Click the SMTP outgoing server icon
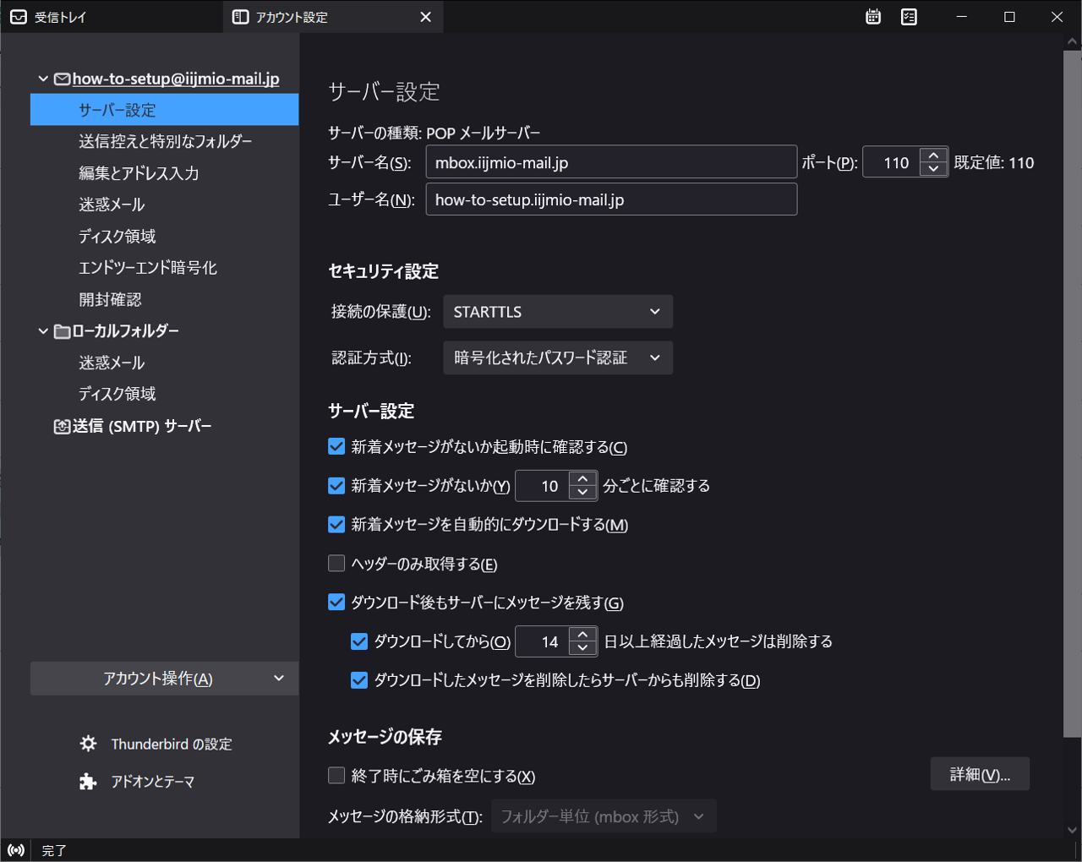 pyautogui.click(x=62, y=427)
